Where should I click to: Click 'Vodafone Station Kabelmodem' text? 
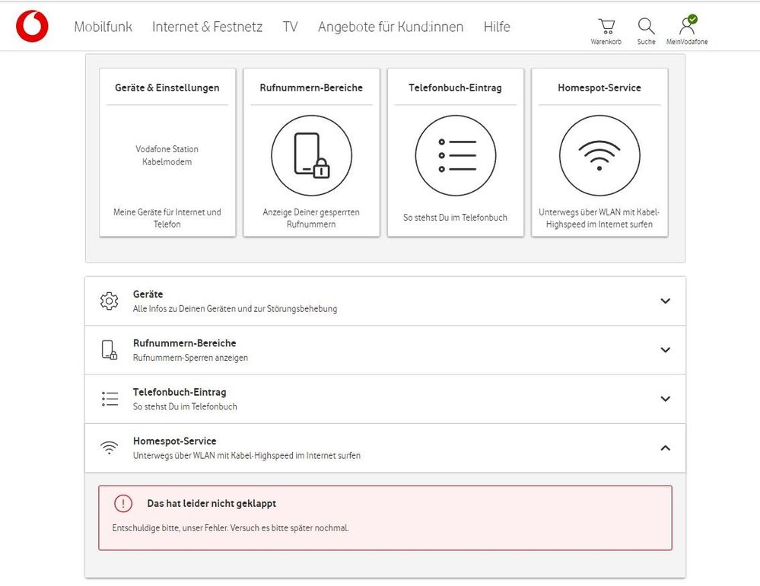pyautogui.click(x=167, y=155)
